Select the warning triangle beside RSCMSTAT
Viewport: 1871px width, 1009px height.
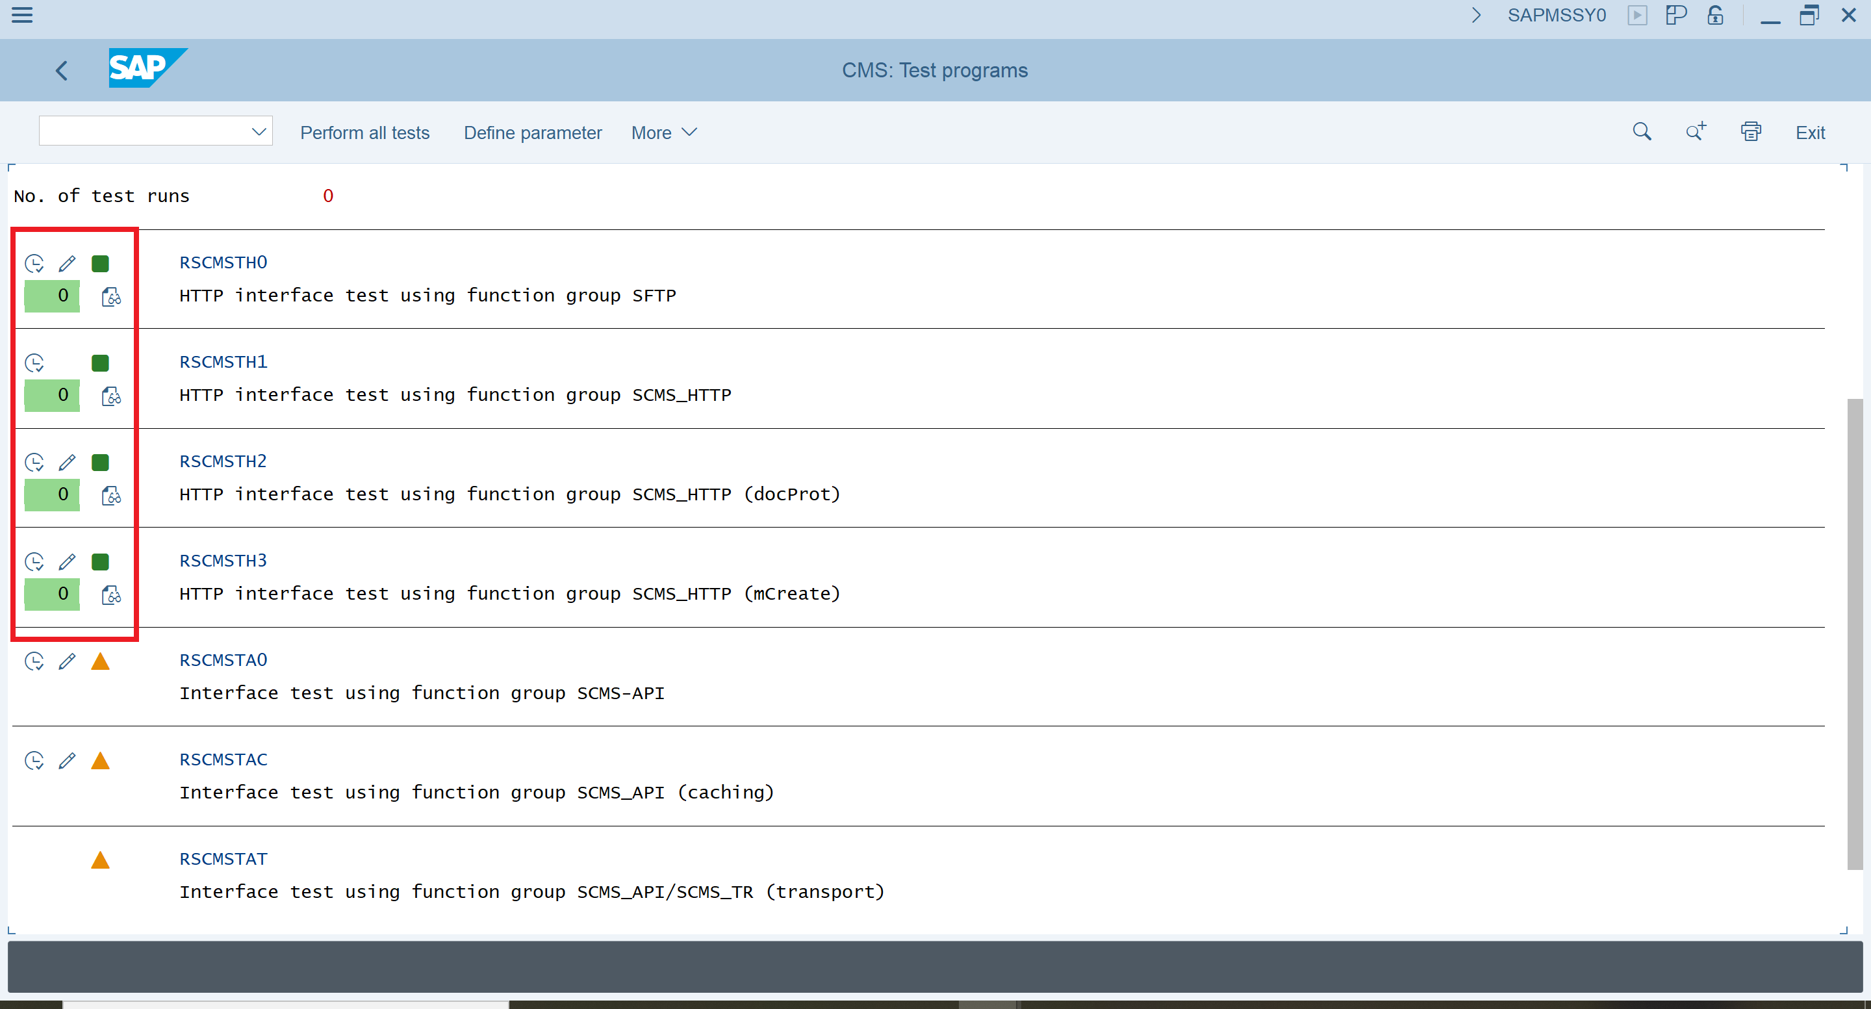pyautogui.click(x=100, y=860)
